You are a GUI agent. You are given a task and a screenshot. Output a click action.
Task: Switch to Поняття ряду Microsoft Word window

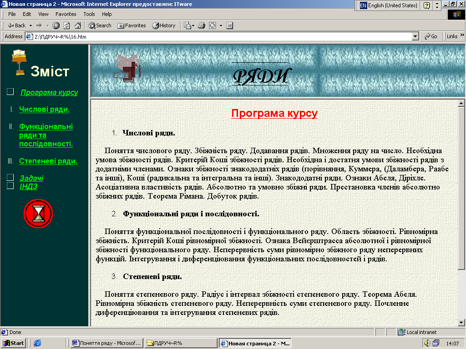(106, 343)
